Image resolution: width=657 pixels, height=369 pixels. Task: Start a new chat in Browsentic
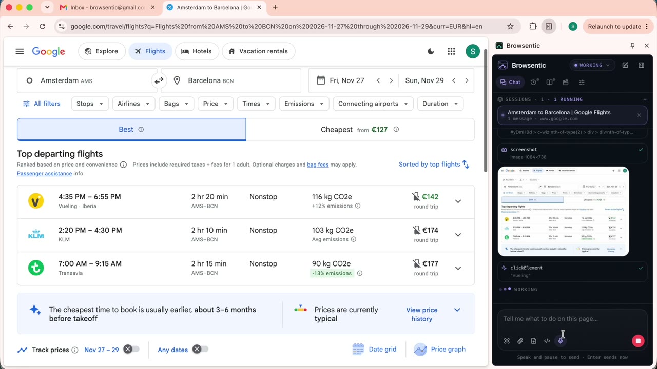pos(625,65)
